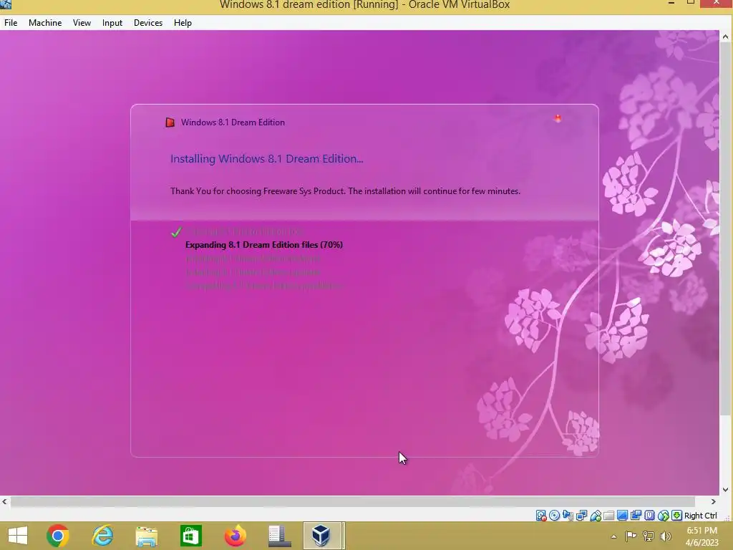Click the optical disc indicator icon

pyautogui.click(x=555, y=516)
